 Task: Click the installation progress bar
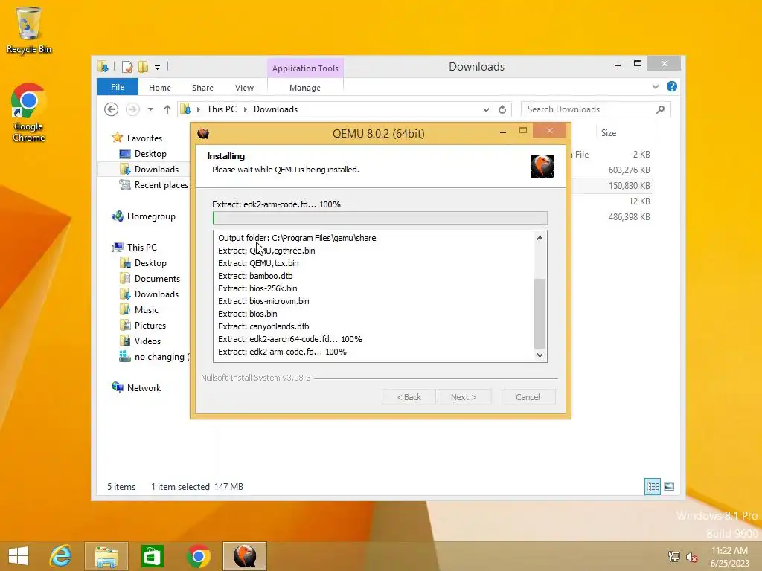(x=380, y=218)
